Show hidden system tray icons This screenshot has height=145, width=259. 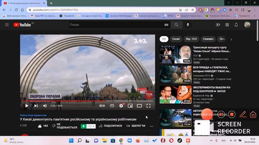coord(211,141)
